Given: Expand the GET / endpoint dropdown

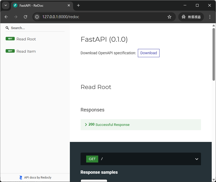Looking at the screenshot, I should (x=196, y=159).
